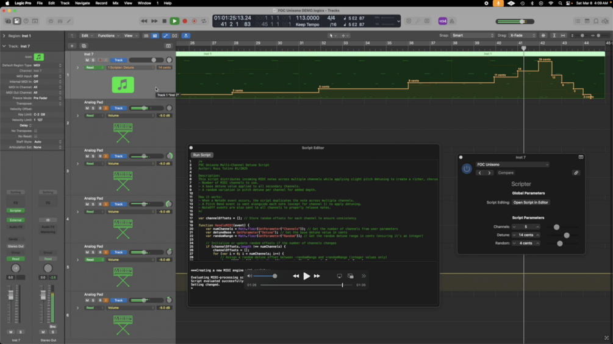Toggle the Flex show/hide button
This screenshot has width=613, height=344.
click(175, 35)
